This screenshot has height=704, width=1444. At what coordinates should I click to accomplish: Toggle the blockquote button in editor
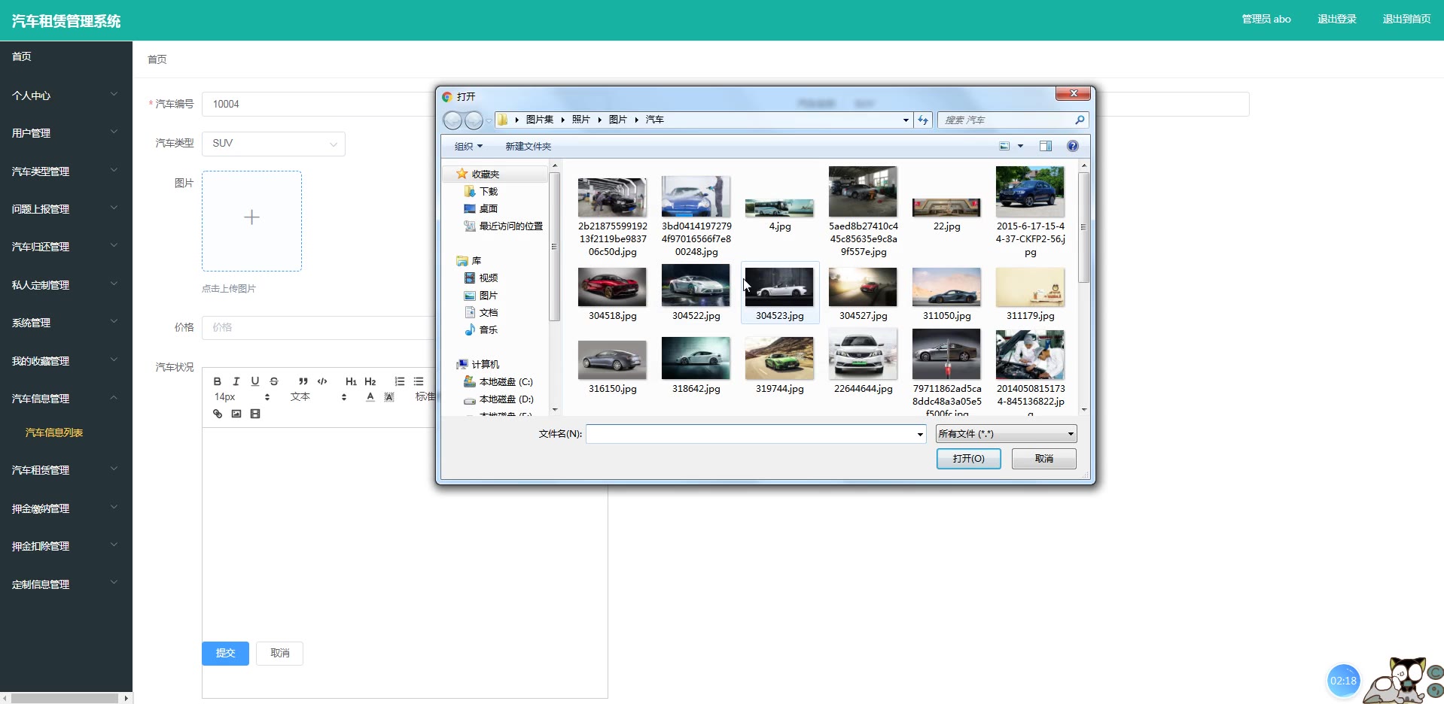(x=303, y=381)
